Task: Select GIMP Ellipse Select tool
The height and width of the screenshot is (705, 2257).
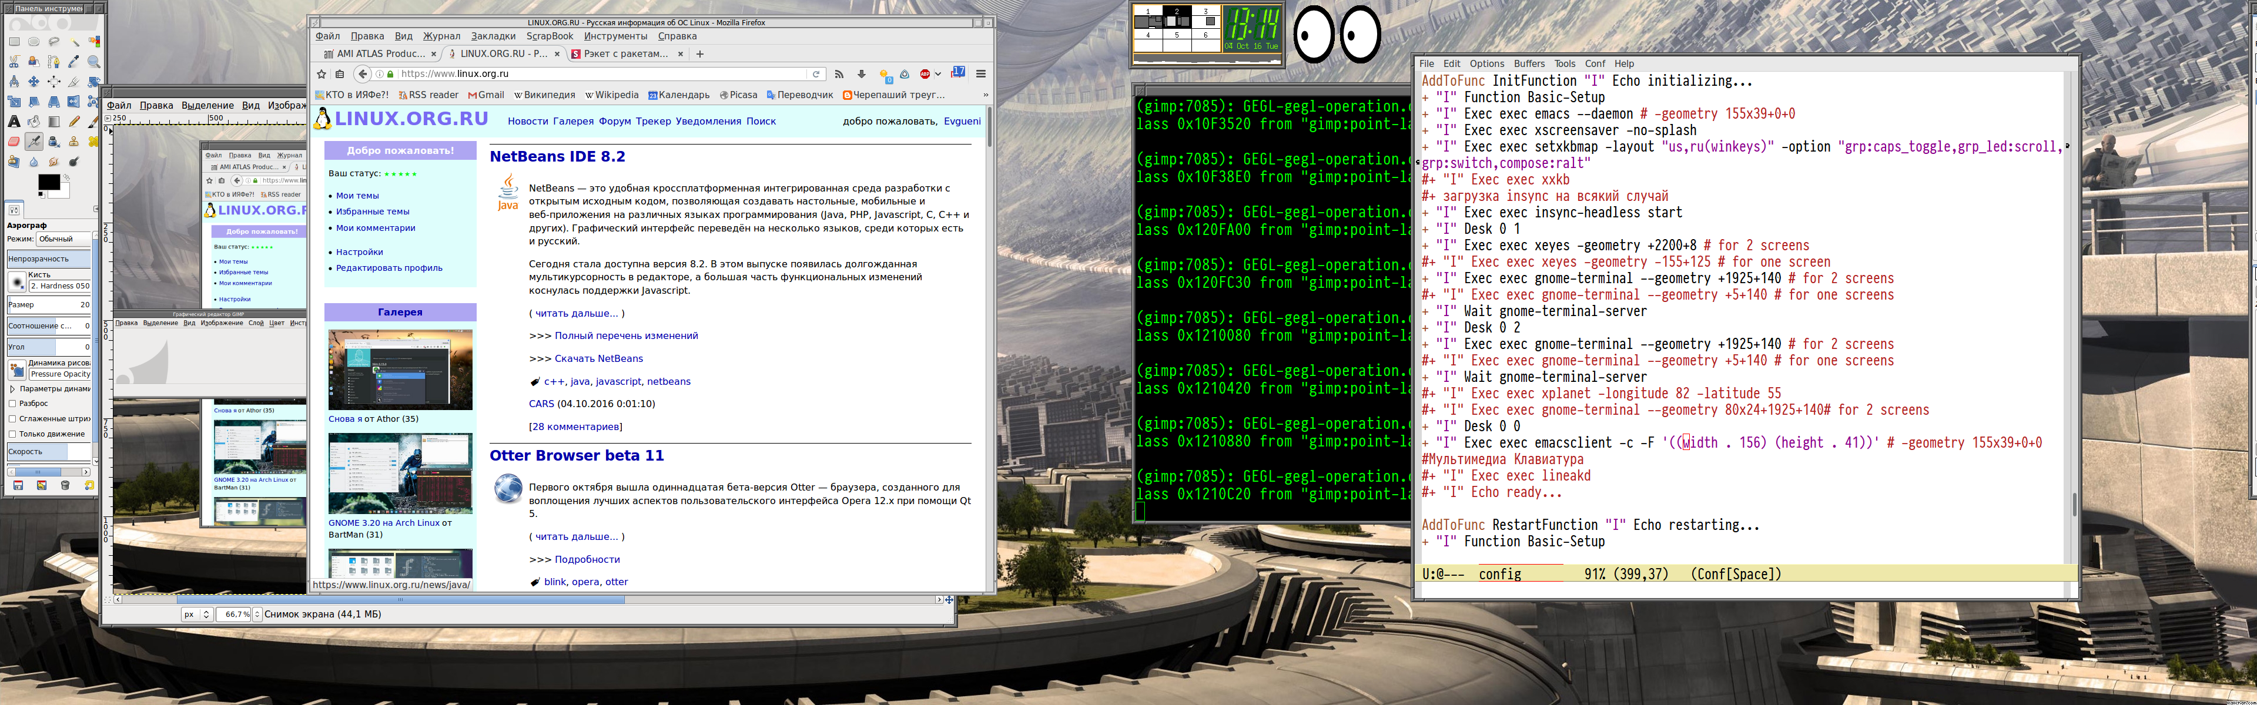Action: [34, 41]
